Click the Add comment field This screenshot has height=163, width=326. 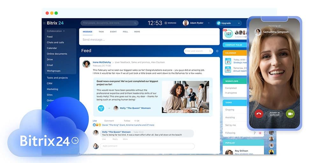point(147,146)
